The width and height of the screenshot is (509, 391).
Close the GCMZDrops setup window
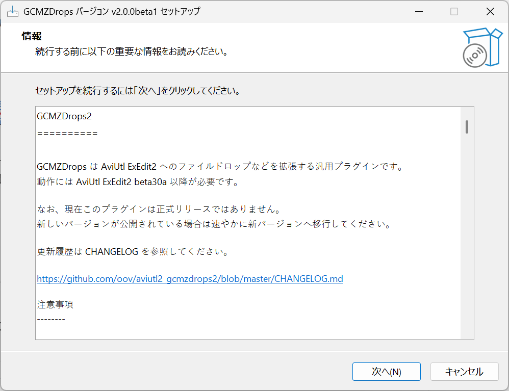[x=490, y=12]
